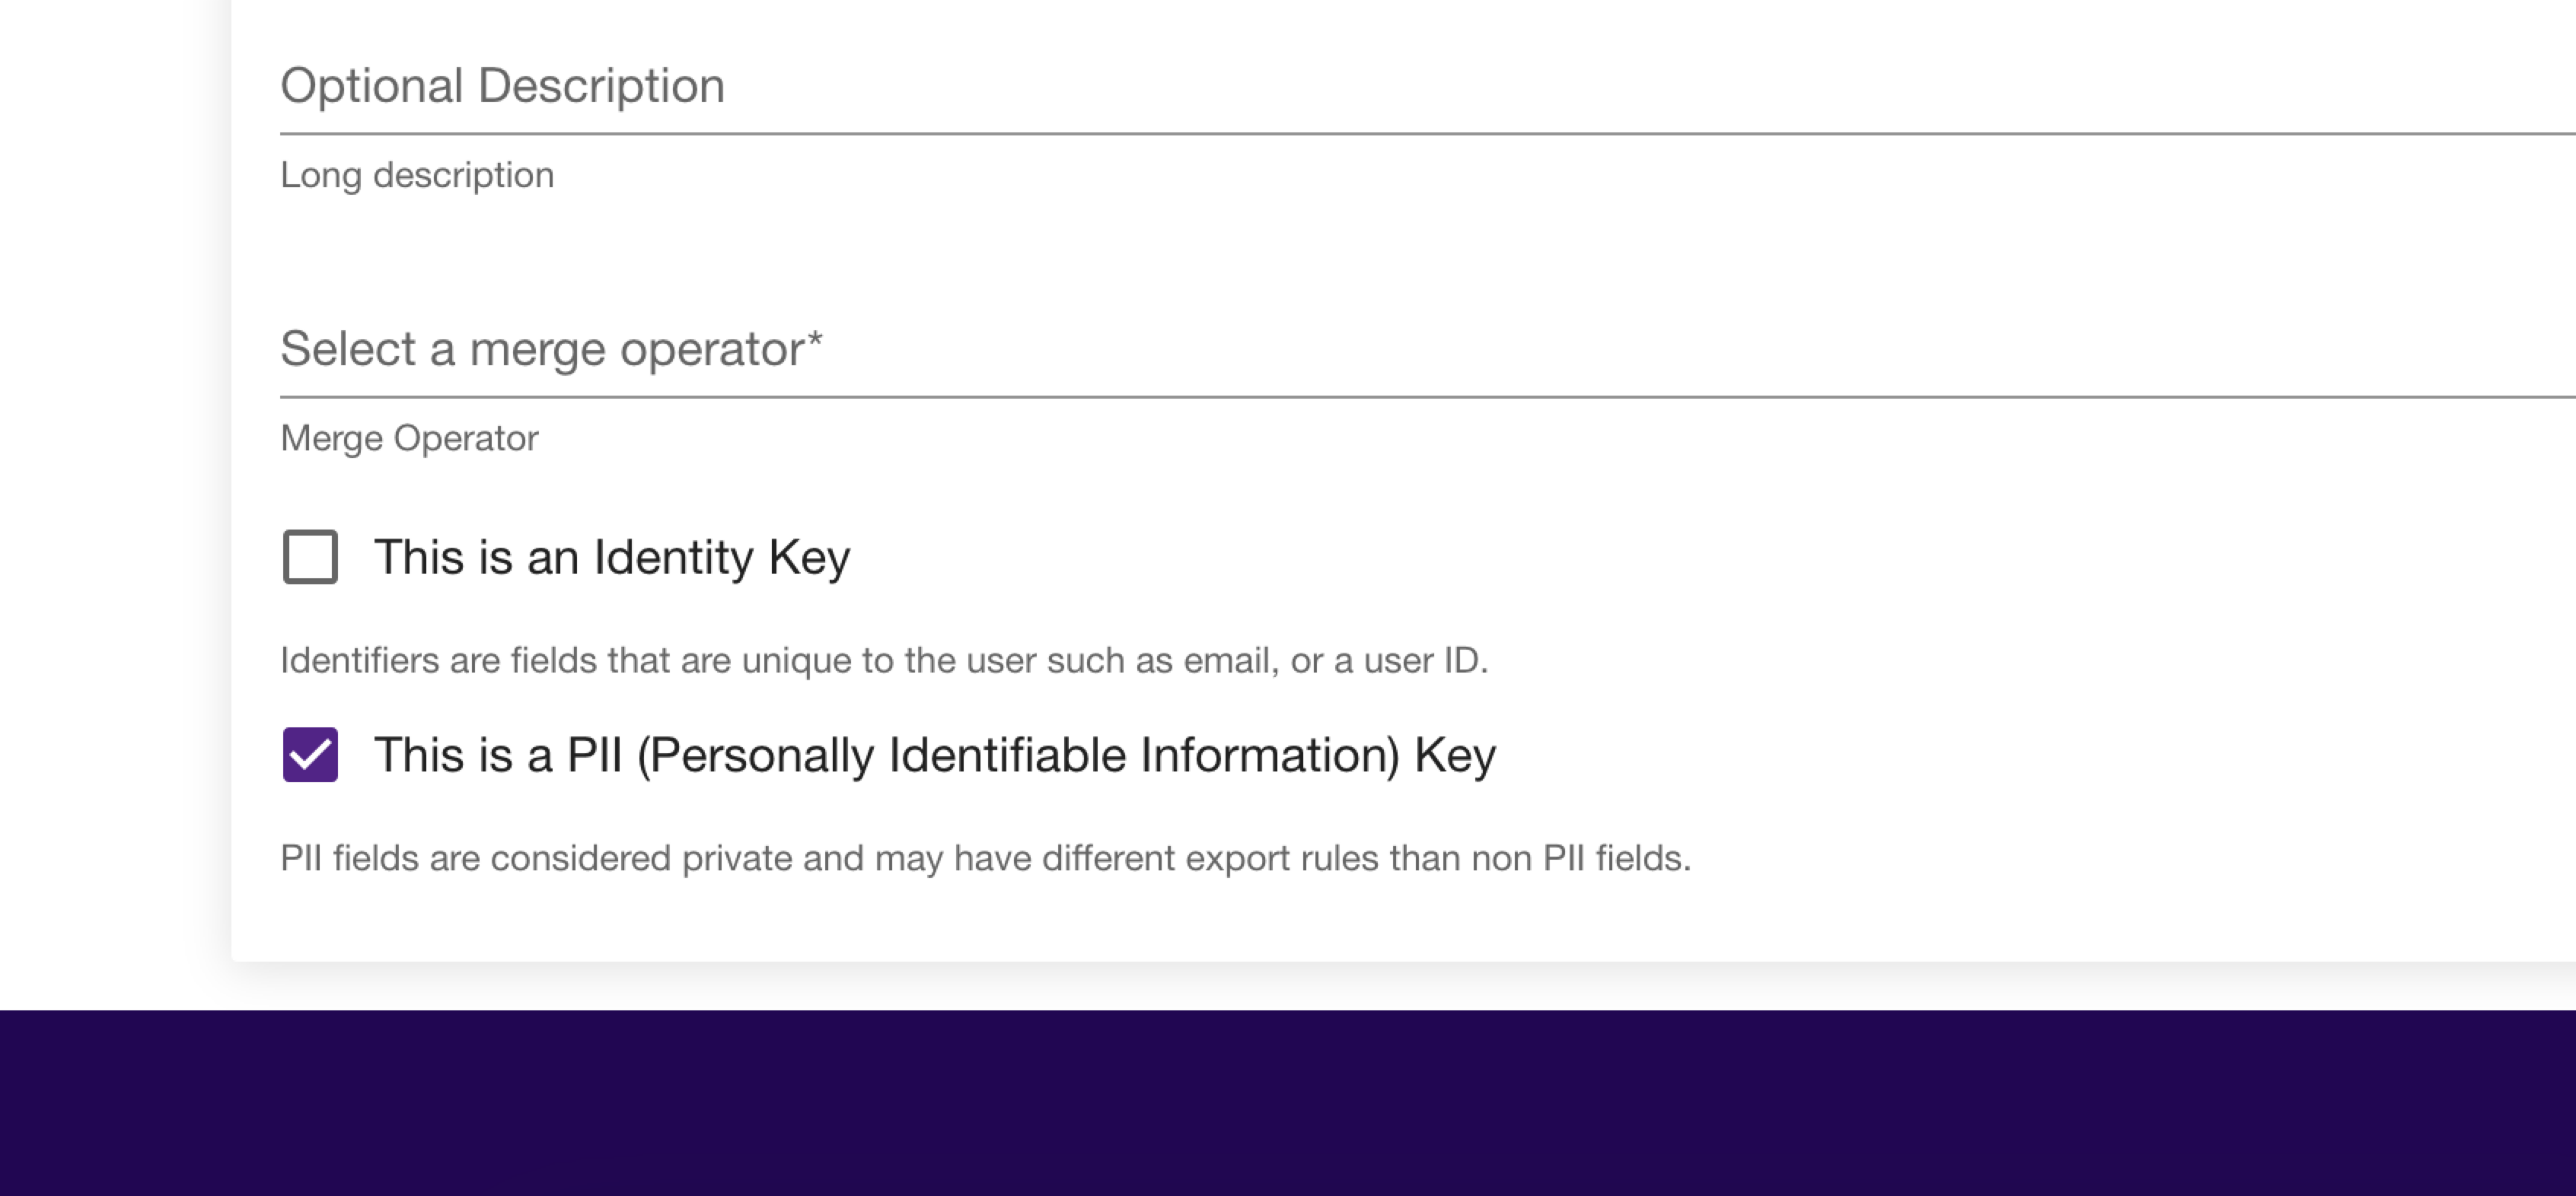Focus the underline beneath Optional Description
Screen dimensions: 2576x1196
[x=1428, y=133]
